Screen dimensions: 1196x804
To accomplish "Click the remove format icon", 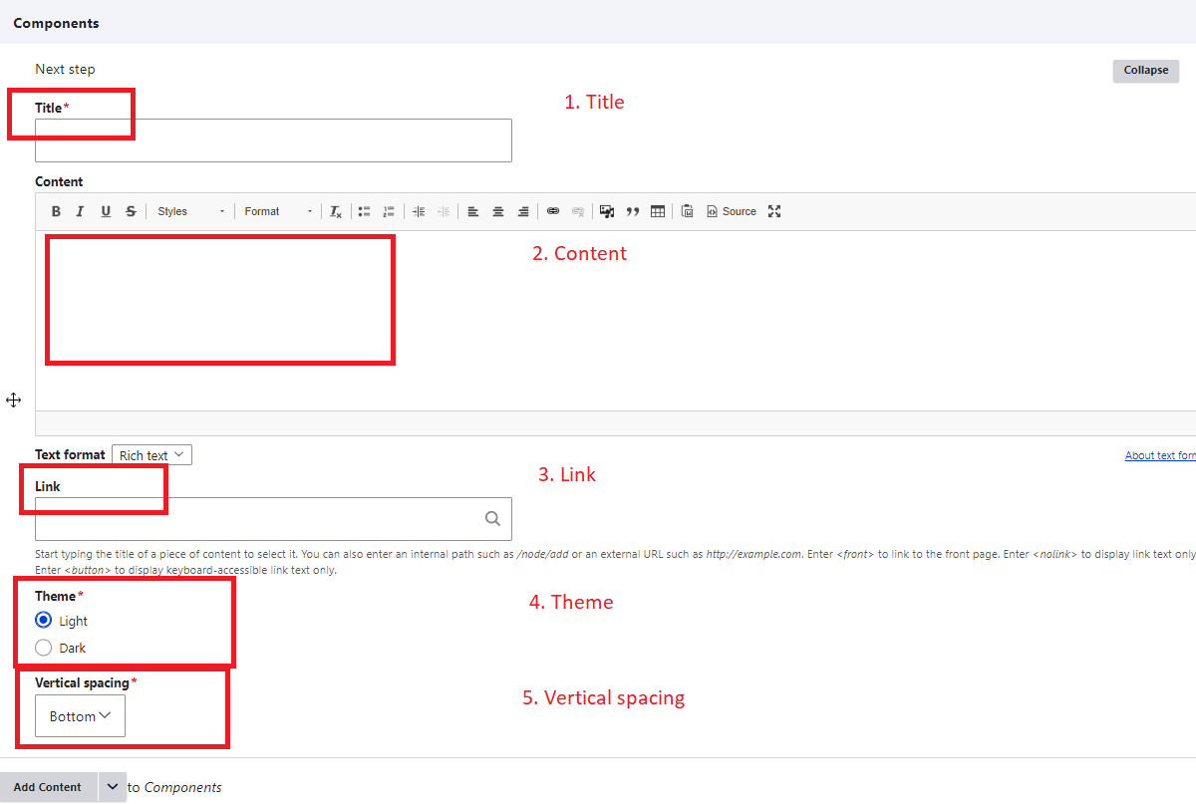I will tap(336, 211).
